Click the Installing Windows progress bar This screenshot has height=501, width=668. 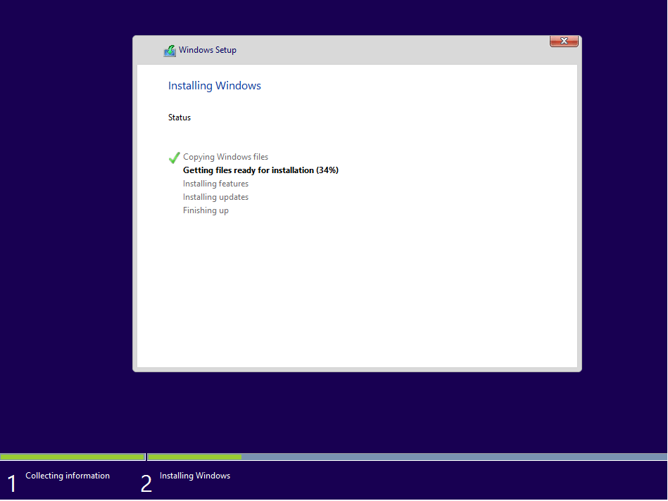click(408, 457)
